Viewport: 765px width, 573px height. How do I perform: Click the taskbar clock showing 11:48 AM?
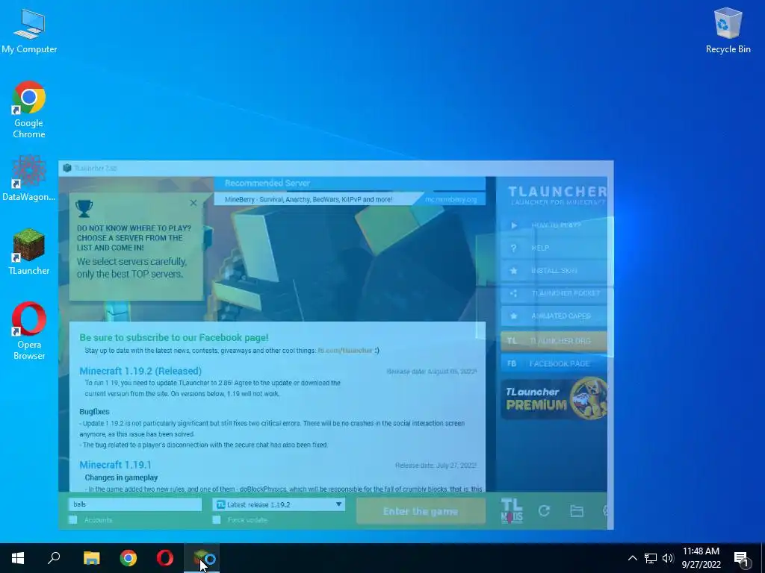(x=701, y=558)
